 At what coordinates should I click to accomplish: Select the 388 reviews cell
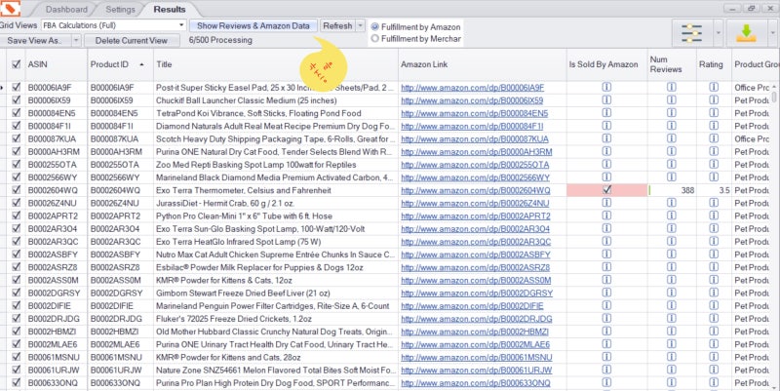pos(672,190)
